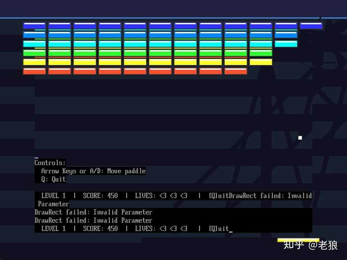The height and width of the screenshot is (260, 347).
Task: Click the rightmost green brick
Action: coord(261,53)
